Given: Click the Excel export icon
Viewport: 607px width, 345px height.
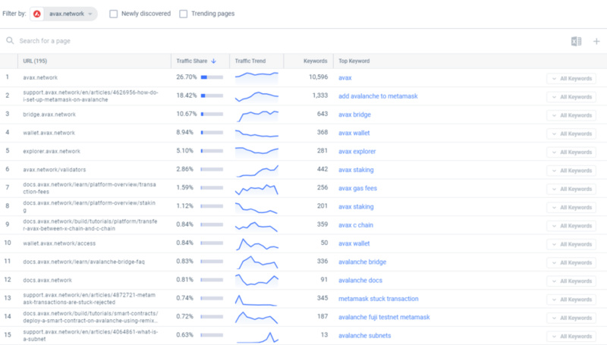Looking at the screenshot, I should coord(576,41).
